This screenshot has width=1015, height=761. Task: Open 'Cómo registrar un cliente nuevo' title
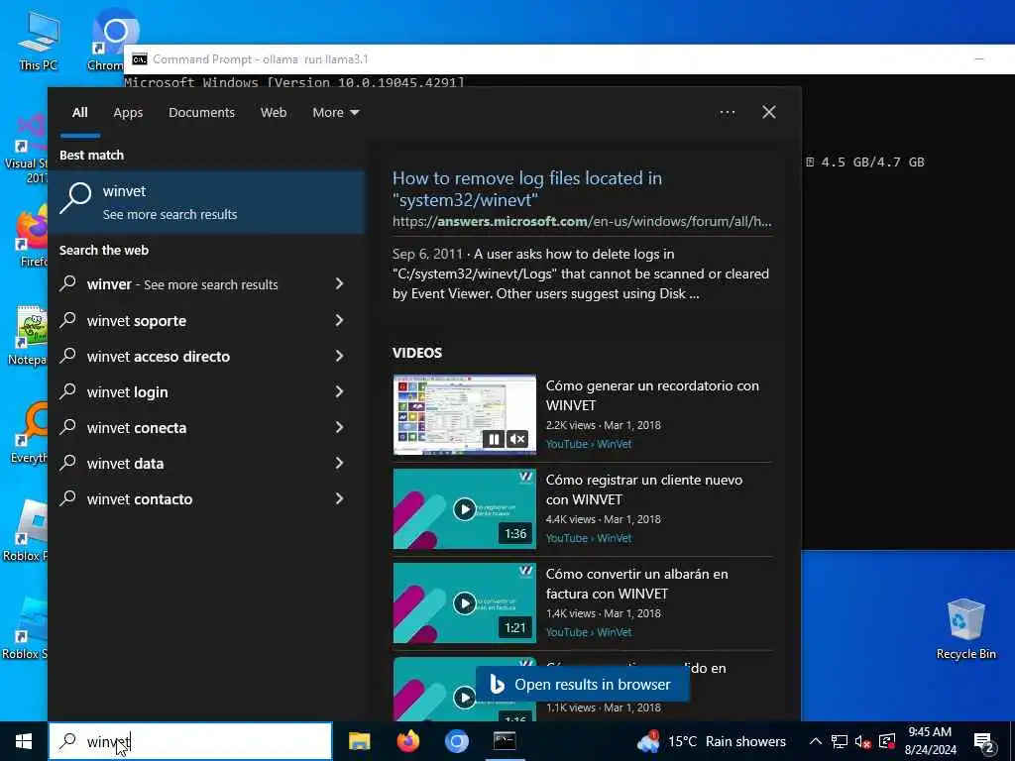[644, 489]
